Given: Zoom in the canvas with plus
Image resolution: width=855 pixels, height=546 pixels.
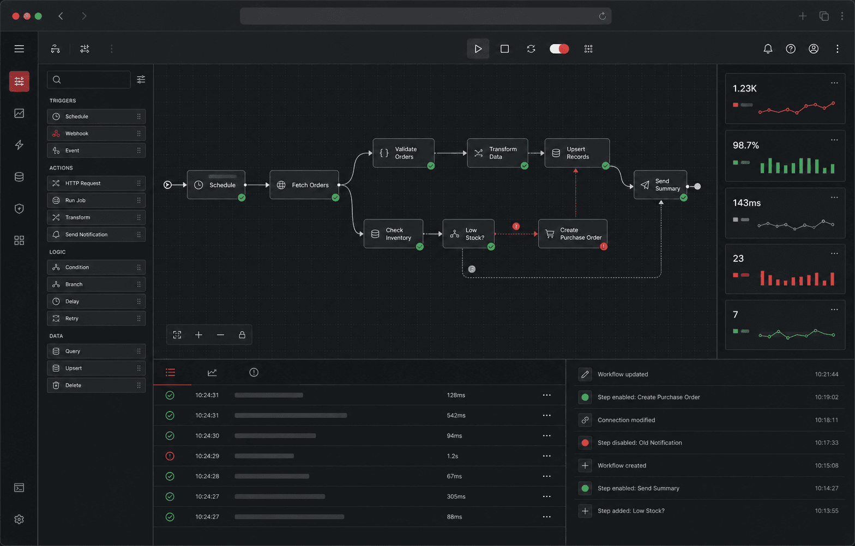Looking at the screenshot, I should [x=198, y=335].
